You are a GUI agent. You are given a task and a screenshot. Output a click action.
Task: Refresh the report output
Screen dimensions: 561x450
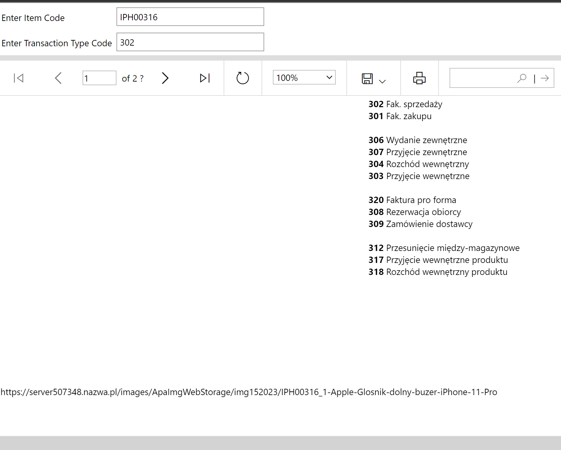point(242,78)
